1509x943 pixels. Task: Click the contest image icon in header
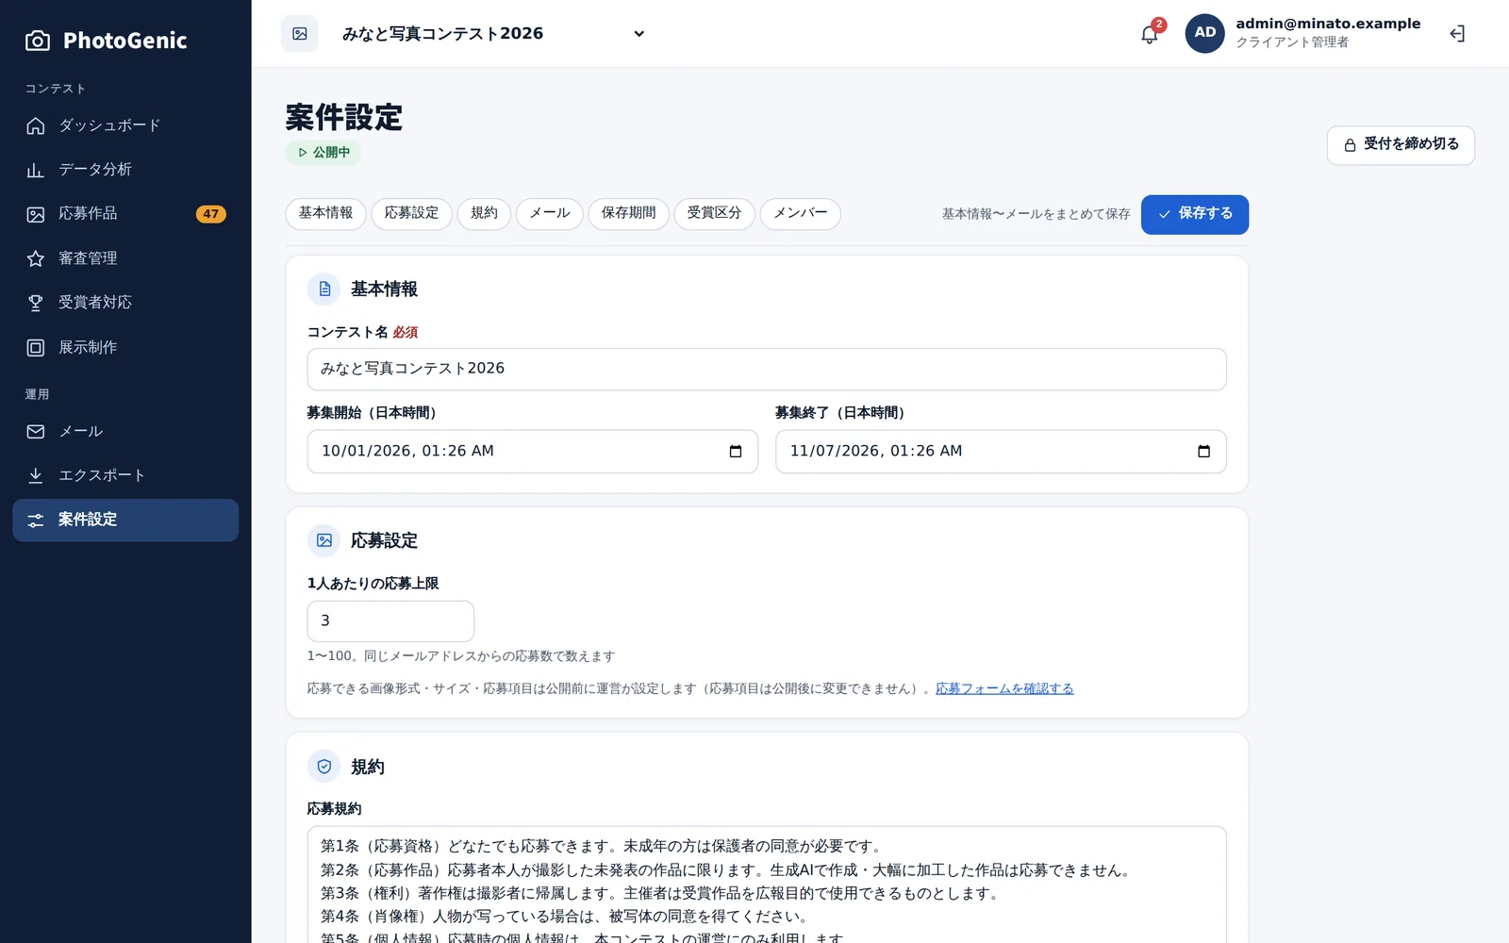tap(300, 34)
